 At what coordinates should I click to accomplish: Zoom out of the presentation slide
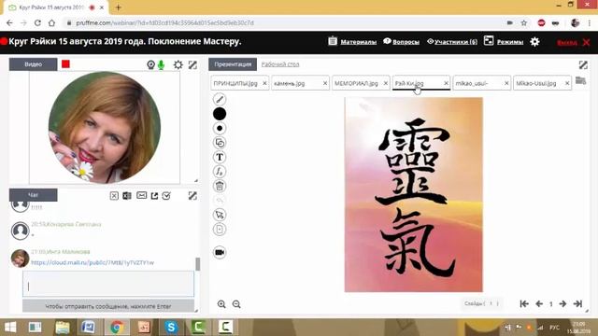(236, 304)
